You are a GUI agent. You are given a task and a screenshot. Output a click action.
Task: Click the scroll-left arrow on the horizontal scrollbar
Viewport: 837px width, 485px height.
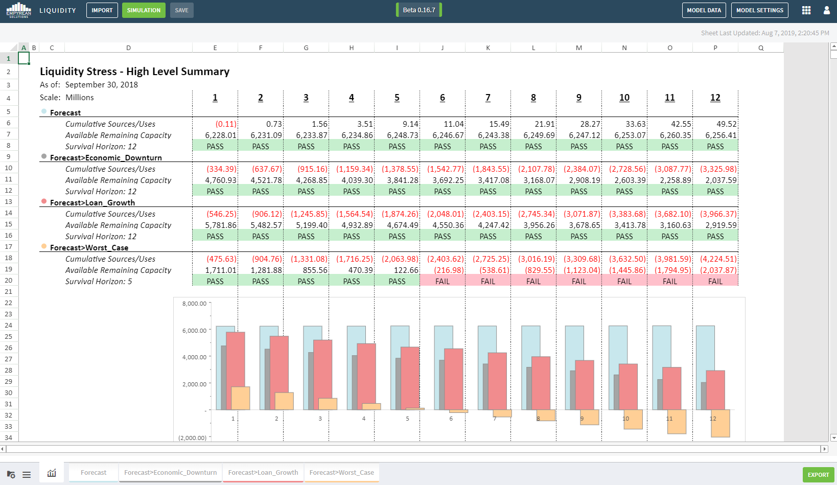pyautogui.click(x=3, y=449)
